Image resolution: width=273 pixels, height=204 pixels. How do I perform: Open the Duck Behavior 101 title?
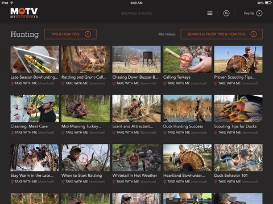click(x=231, y=176)
